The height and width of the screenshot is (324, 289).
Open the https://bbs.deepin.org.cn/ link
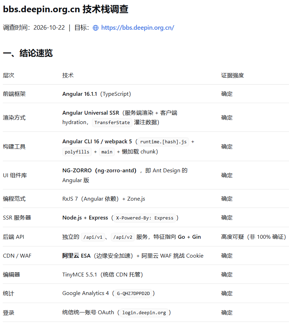(x=138, y=28)
